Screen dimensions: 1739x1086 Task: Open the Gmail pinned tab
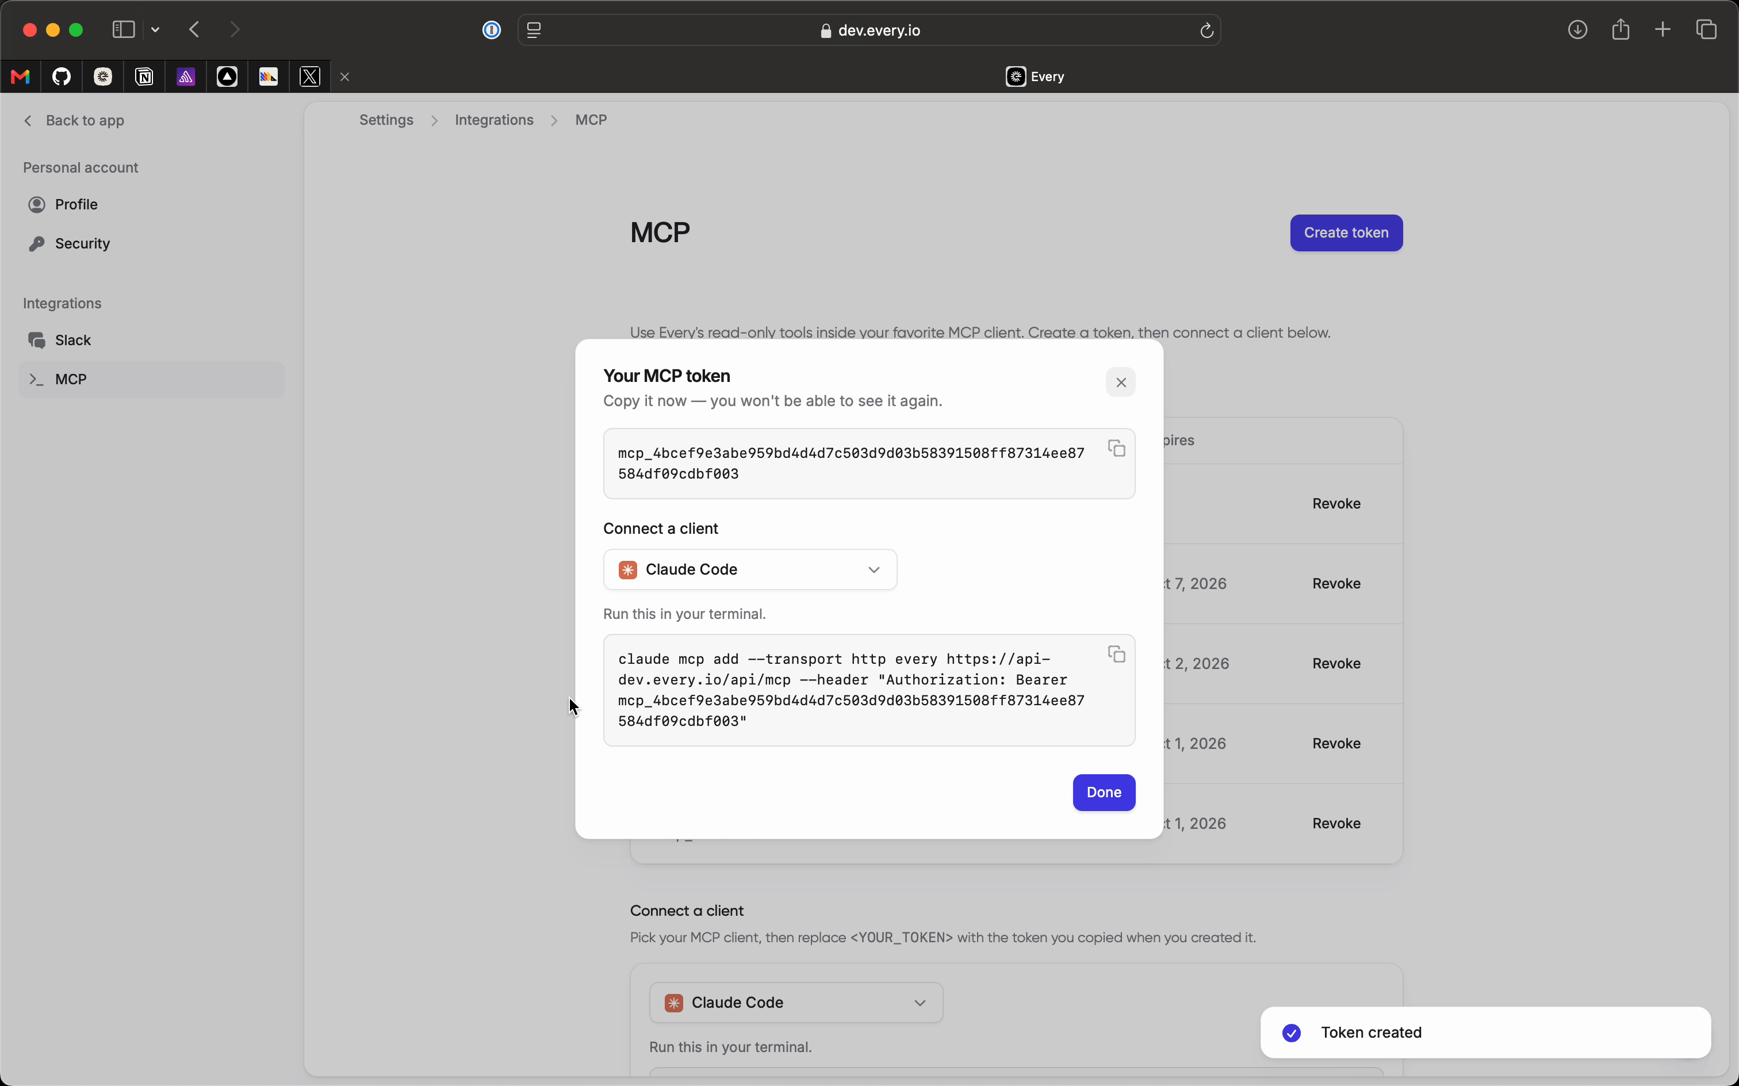[21, 77]
